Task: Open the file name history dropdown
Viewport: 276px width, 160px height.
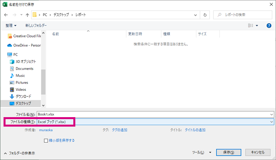Action: pos(271,114)
